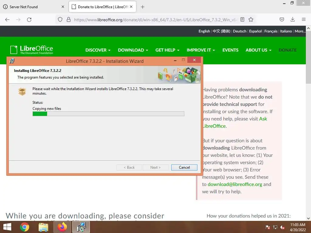Click the web page vertical scrollbar thumb
Image resolution: width=311 pixels, height=233 pixels.
pyautogui.click(x=308, y=57)
